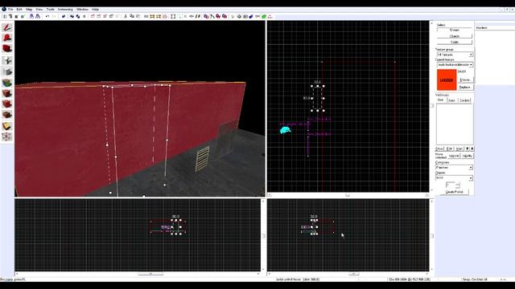Select the Clipping tool

(x=7, y=126)
